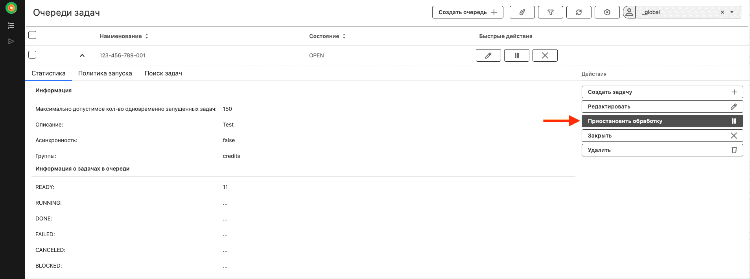Viewport: 750px width, 279px height.
Task: Click the paperclip attachment toolbar button
Action: tap(522, 12)
